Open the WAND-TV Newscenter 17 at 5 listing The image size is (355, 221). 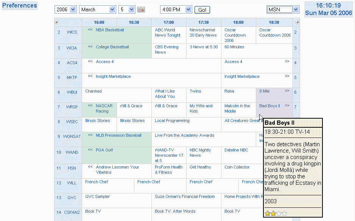(169, 155)
